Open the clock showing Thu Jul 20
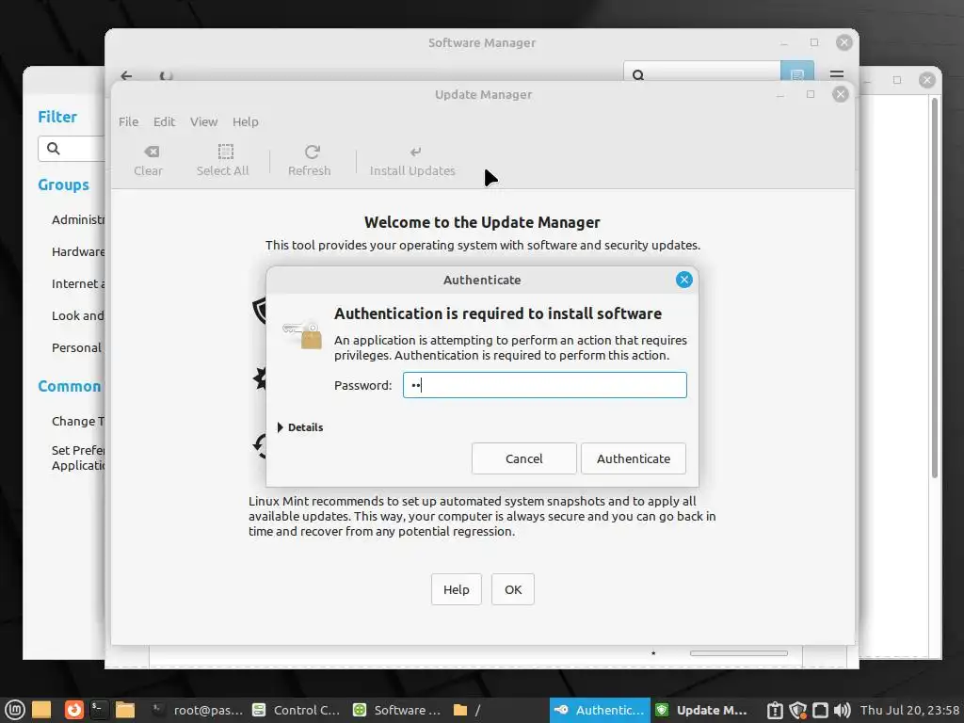The height and width of the screenshot is (723, 964). pos(910,710)
